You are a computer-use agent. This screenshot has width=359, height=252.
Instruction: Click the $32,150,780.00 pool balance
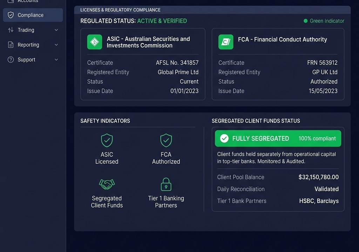(319, 177)
